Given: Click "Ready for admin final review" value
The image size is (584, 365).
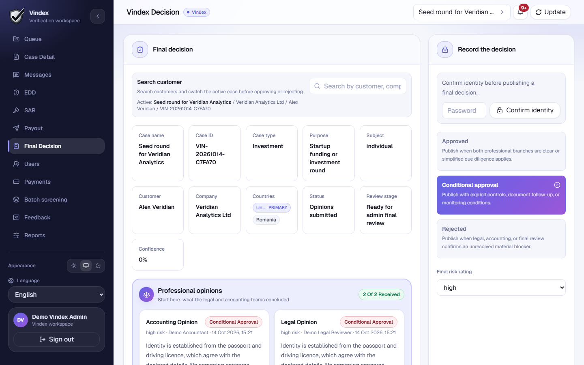Looking at the screenshot, I should (x=382, y=215).
